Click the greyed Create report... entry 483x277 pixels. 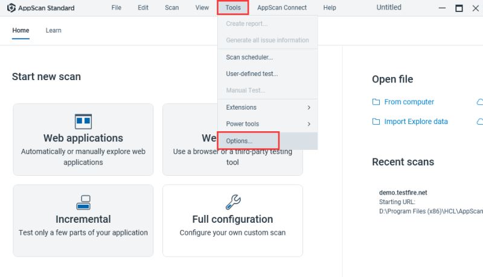pos(267,23)
